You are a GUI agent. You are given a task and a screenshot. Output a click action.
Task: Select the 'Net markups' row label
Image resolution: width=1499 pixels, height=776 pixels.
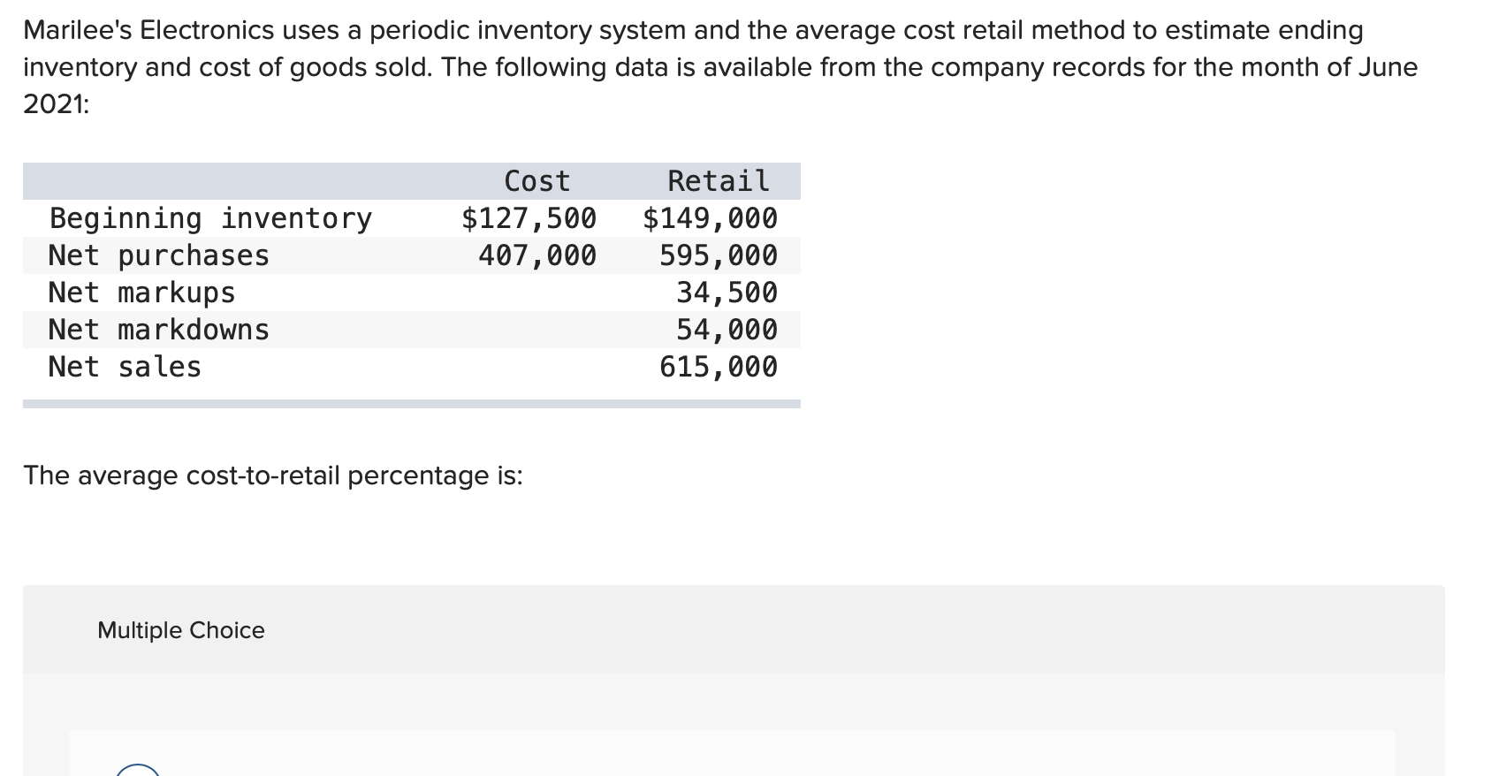click(x=142, y=293)
